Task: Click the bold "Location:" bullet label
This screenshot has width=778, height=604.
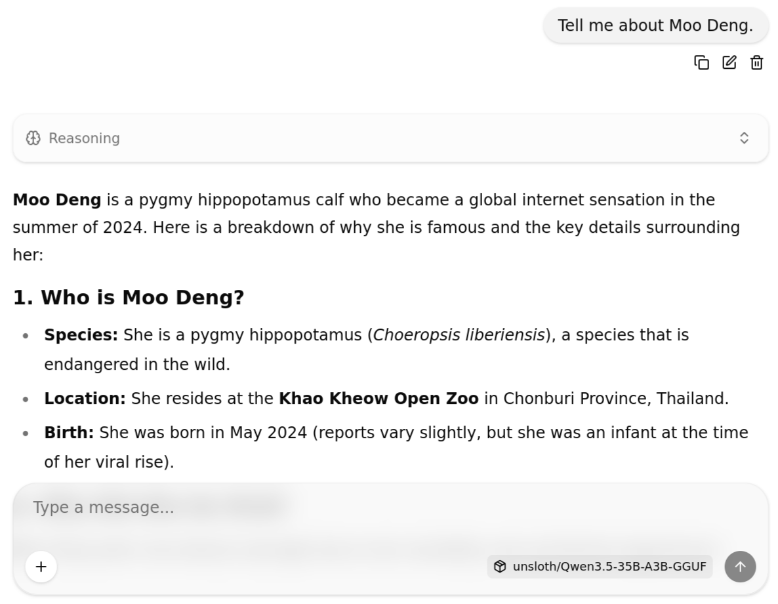Action: (x=85, y=398)
